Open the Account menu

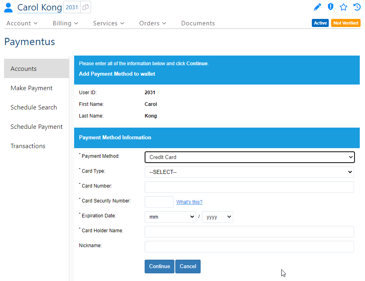coord(22,23)
